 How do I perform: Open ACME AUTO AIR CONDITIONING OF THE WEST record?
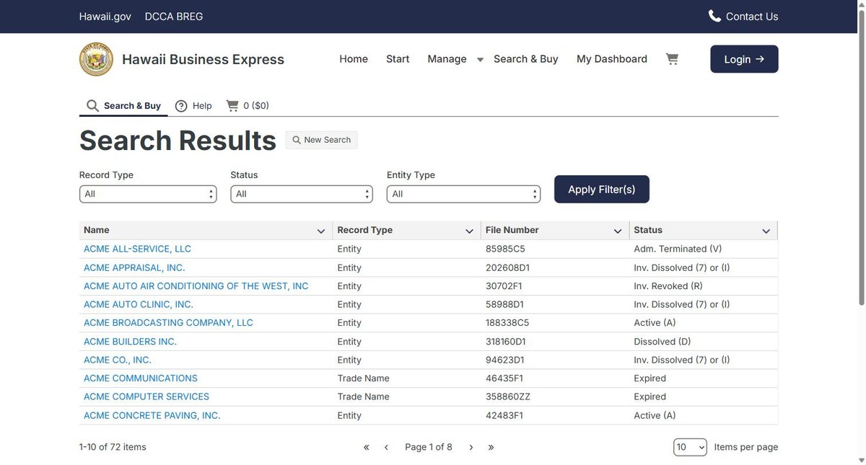coord(196,286)
